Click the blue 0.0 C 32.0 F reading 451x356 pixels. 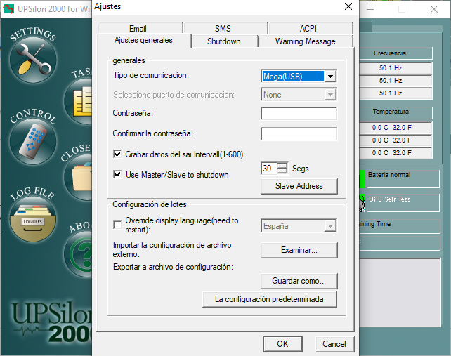(392, 127)
